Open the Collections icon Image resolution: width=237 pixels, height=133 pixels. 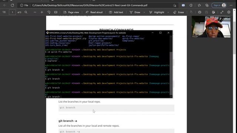(207, 5)
